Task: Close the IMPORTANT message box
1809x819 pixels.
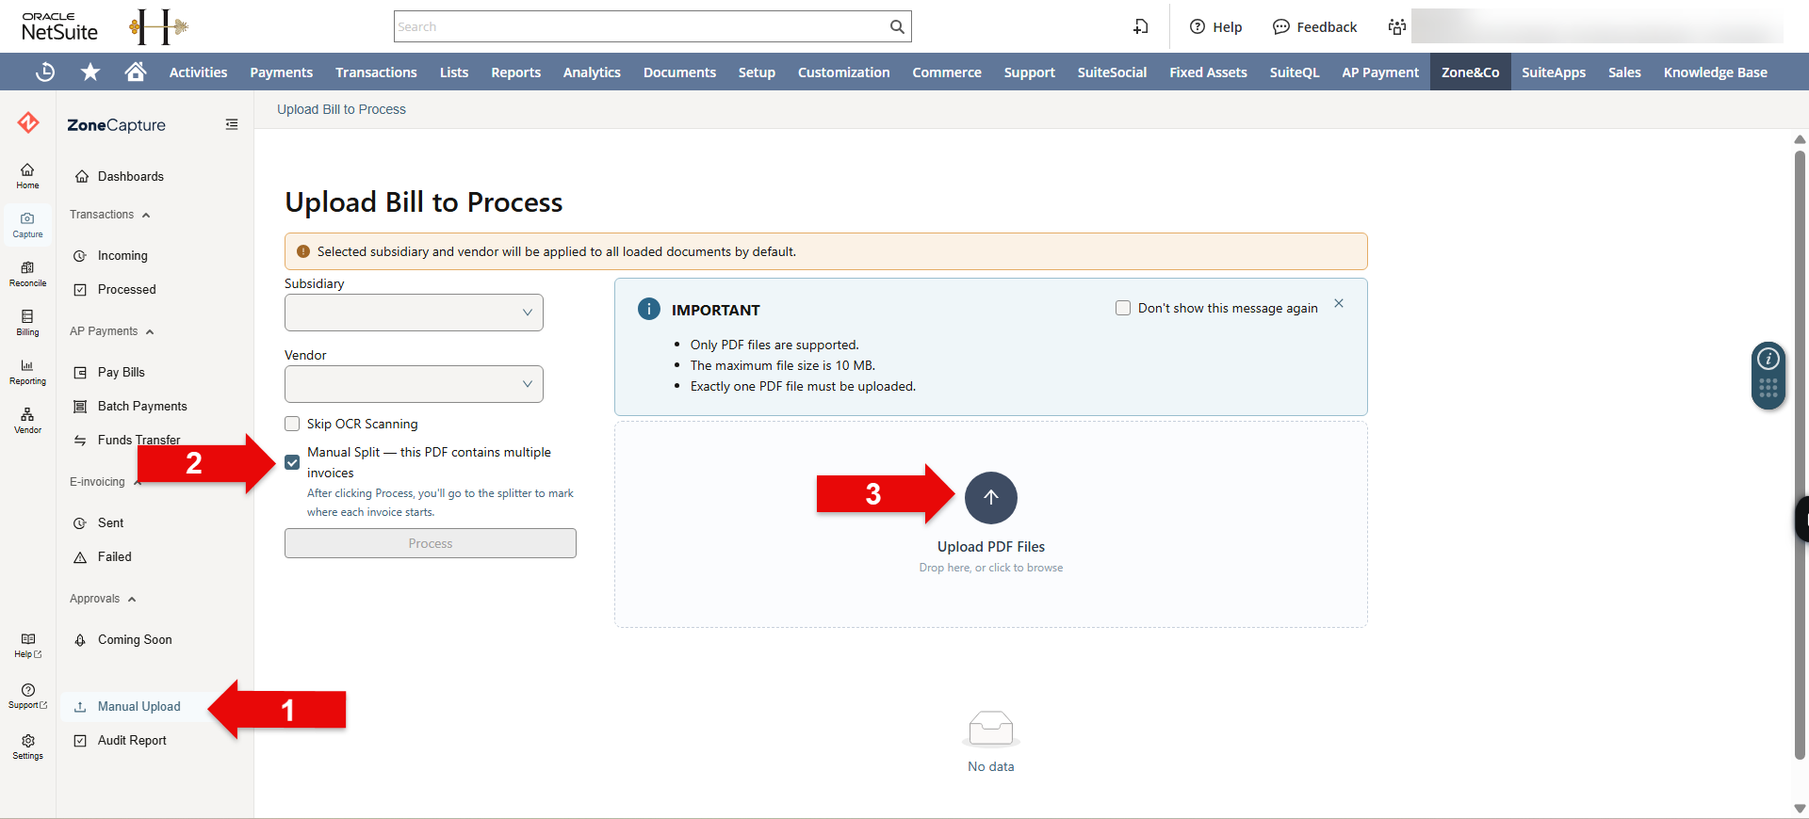Action: pyautogui.click(x=1339, y=303)
